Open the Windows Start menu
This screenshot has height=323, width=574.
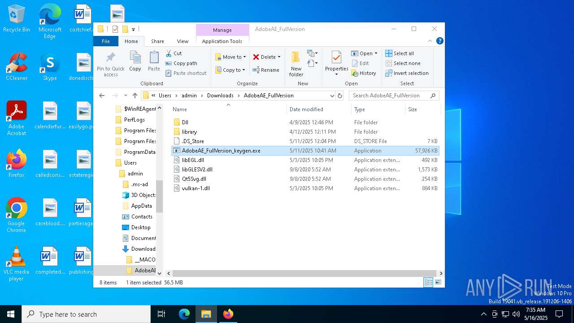tap(11, 314)
